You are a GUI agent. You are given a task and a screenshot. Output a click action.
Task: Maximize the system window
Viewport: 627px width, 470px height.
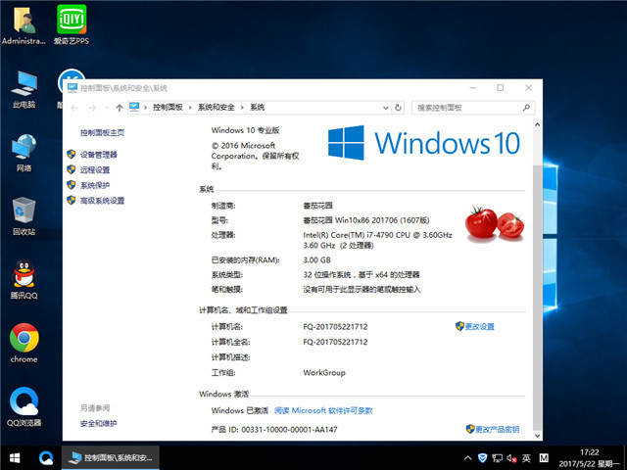tap(501, 88)
